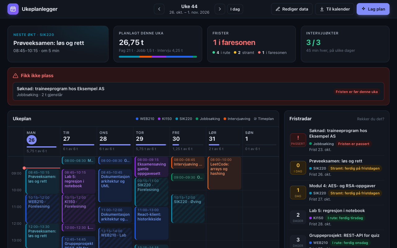Image resolution: width=397 pixels, height=248 pixels.
Task: Jump to today with the "I dag" button
Action: [x=235, y=9]
